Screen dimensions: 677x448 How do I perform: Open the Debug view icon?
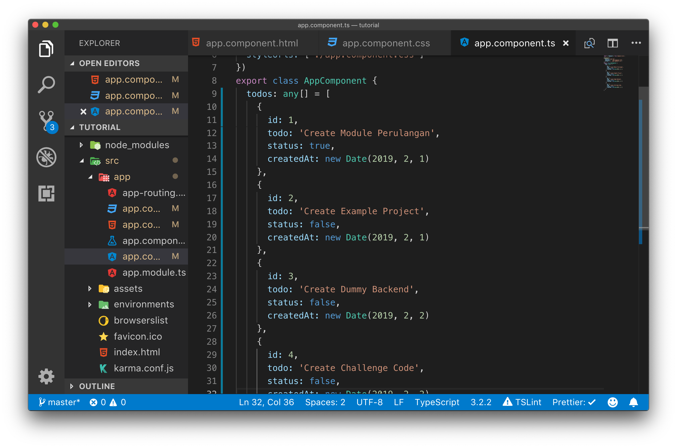tap(46, 157)
